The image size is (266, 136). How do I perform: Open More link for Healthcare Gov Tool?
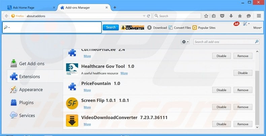point(124,73)
